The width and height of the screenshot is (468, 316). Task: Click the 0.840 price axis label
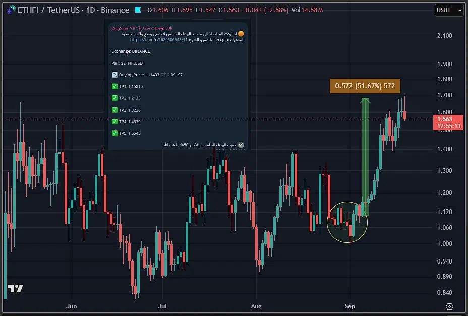(x=445, y=292)
